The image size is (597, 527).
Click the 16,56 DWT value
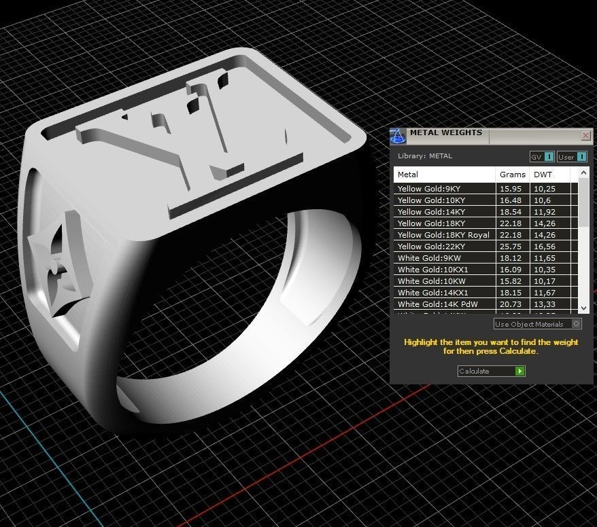tap(545, 247)
